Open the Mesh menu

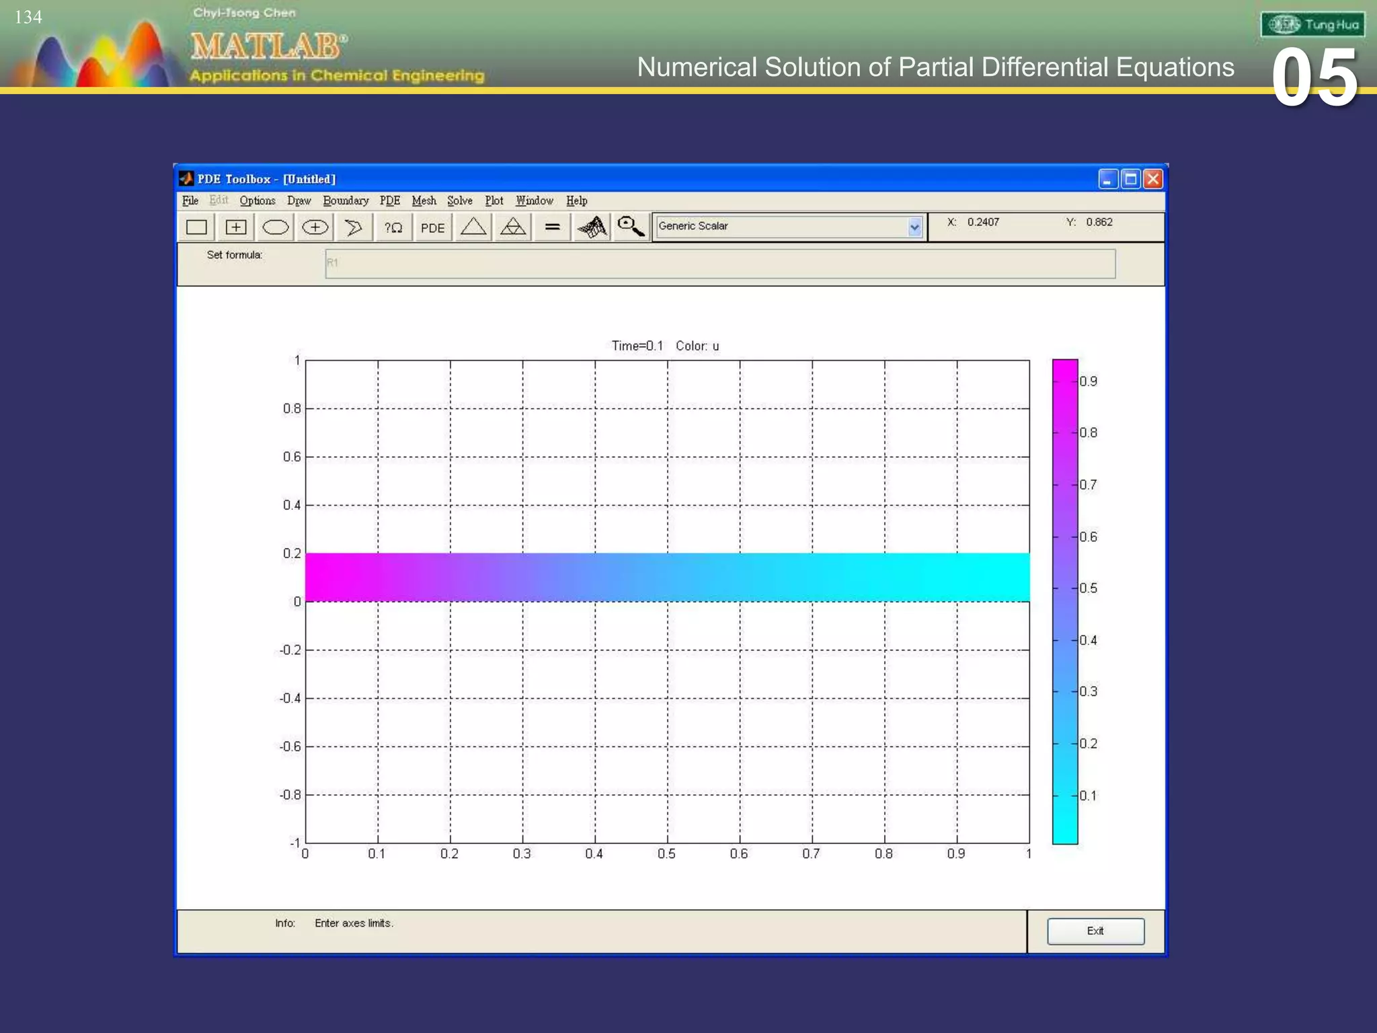[424, 200]
